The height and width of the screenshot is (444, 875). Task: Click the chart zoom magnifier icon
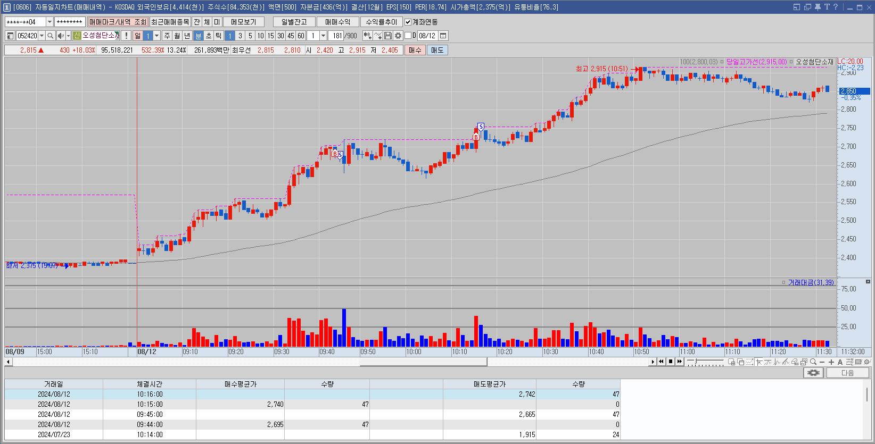pyautogui.click(x=813, y=362)
